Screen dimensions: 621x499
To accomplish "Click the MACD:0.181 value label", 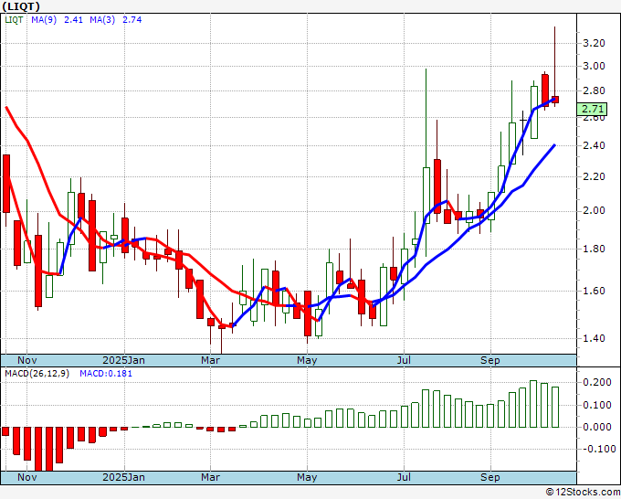I will 106,374.
